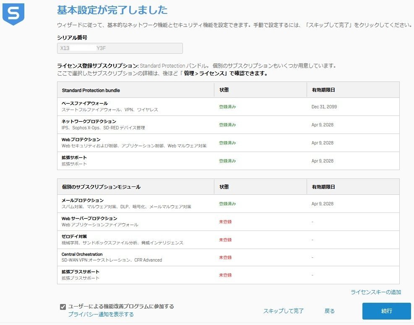Select Central Orchestration row title

pos(82,254)
